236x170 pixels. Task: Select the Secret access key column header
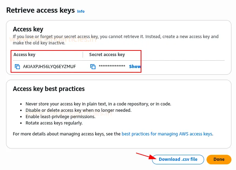click(x=107, y=55)
